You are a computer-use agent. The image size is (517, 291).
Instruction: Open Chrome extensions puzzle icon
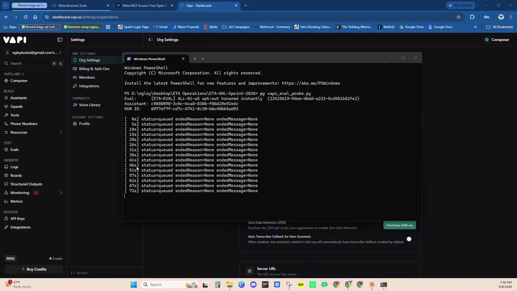coord(472,17)
